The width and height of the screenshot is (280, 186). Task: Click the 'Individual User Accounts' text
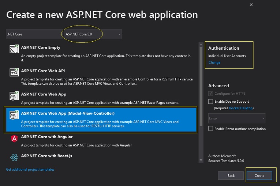(x=227, y=56)
